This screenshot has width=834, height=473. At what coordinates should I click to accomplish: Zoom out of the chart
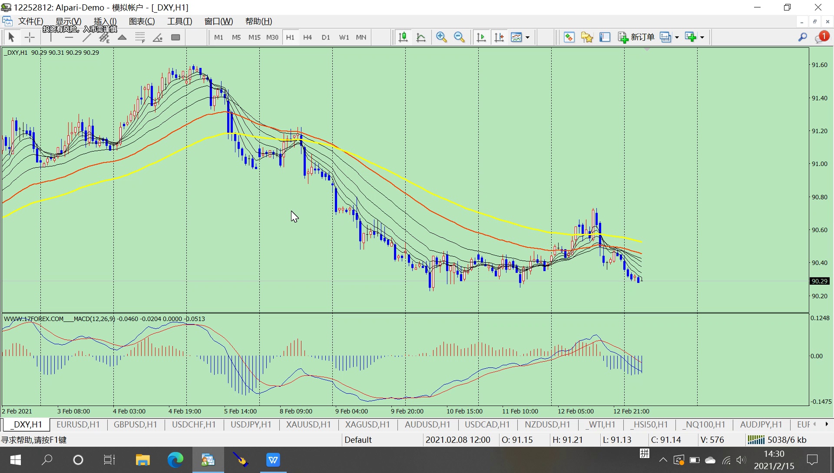tap(459, 37)
